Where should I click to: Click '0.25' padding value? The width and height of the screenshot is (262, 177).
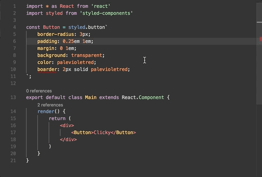[68, 41]
